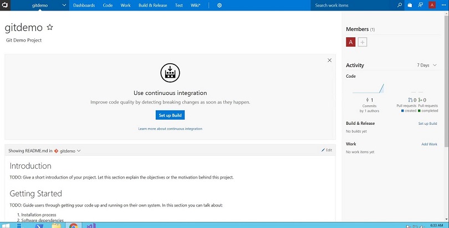Click the Git Demo Project description
Screen dimensions: 449x228
[24, 40]
